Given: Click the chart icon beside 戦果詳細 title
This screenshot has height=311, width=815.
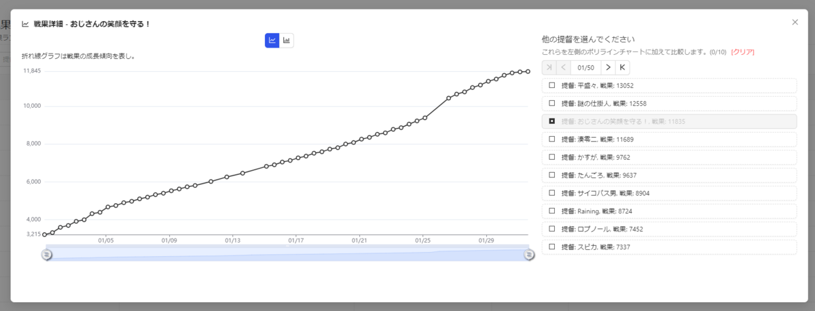Looking at the screenshot, I should click(25, 24).
